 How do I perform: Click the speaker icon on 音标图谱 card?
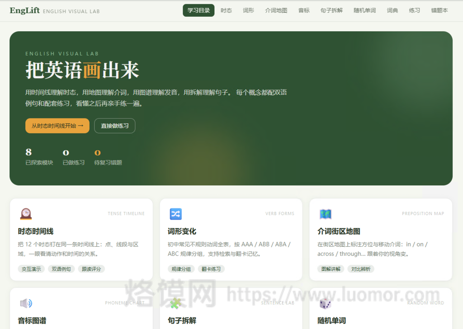click(26, 303)
